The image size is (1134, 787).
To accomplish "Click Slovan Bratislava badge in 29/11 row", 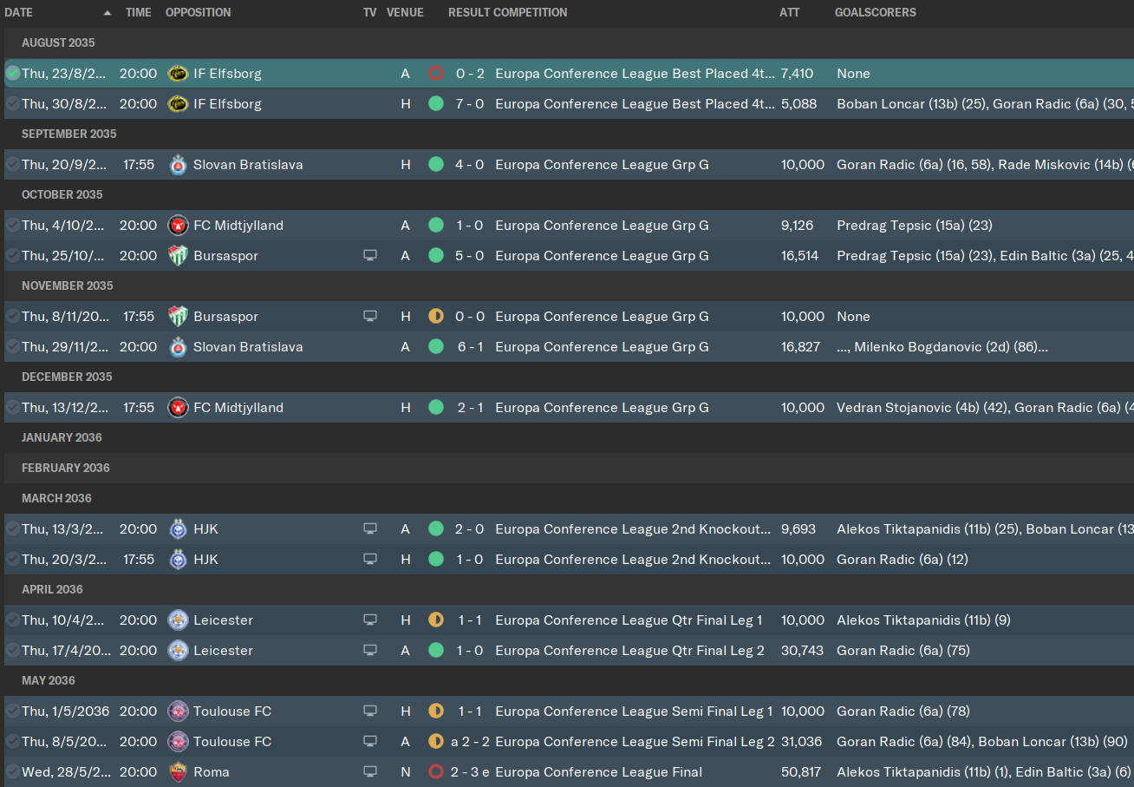I will pos(178,347).
